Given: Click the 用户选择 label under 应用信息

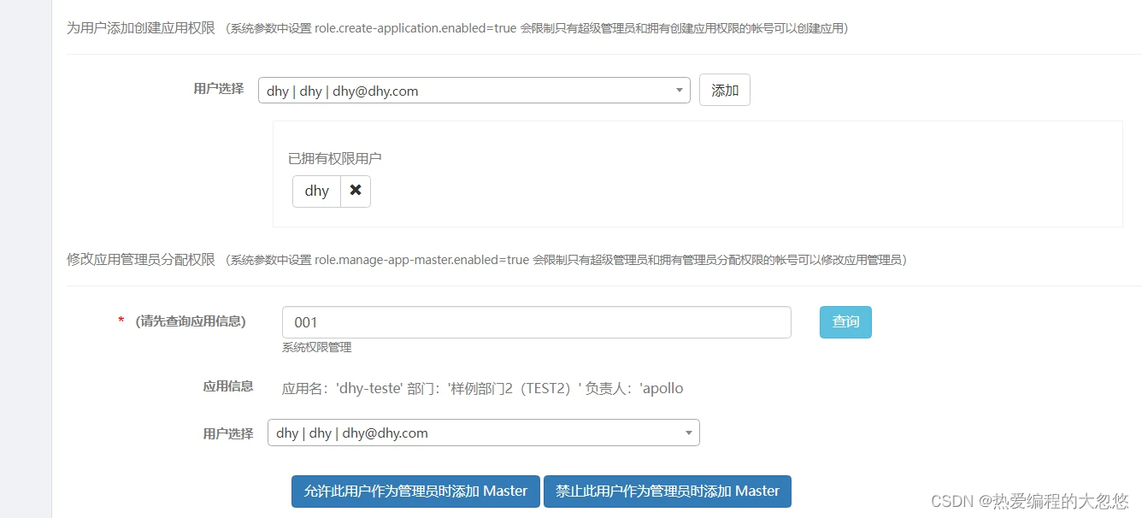Looking at the screenshot, I should 227,433.
